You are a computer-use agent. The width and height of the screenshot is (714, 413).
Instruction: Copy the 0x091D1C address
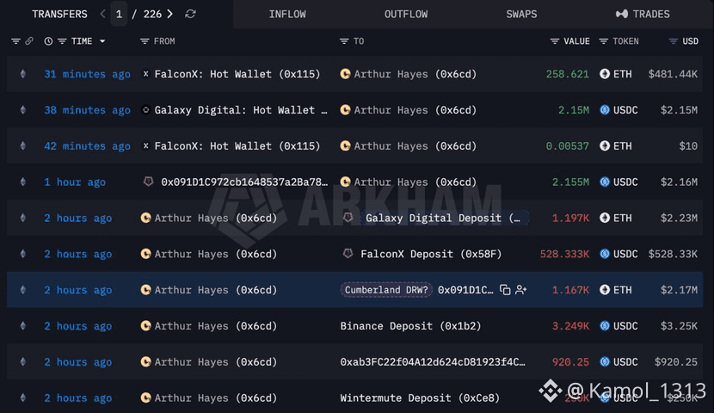coord(505,290)
